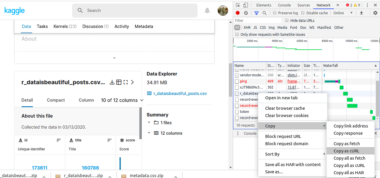The image size is (380, 178).
Task: Open DevTools settings gear
Action: click(x=376, y=13)
